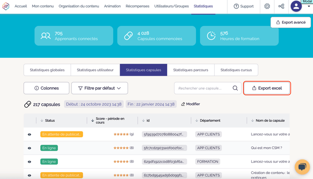Viewport: 313px width, 179px height.
Task: Click the 'En ligne' badge in CSM row
Action: tap(49, 148)
